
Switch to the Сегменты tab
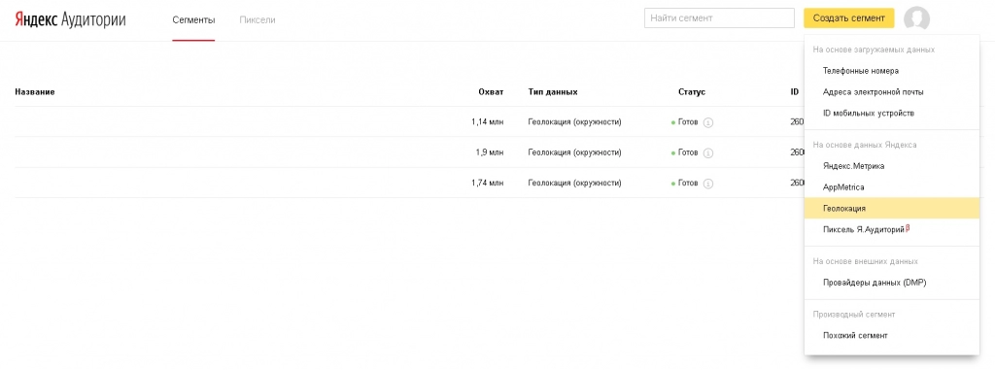193,19
